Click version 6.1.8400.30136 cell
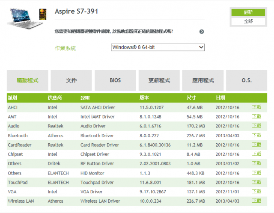The image size is (274, 213). 155,145
